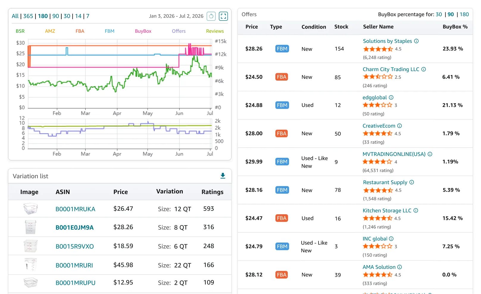Click the BuyBox % column header
The height and width of the screenshot is (294, 481).
click(x=455, y=27)
